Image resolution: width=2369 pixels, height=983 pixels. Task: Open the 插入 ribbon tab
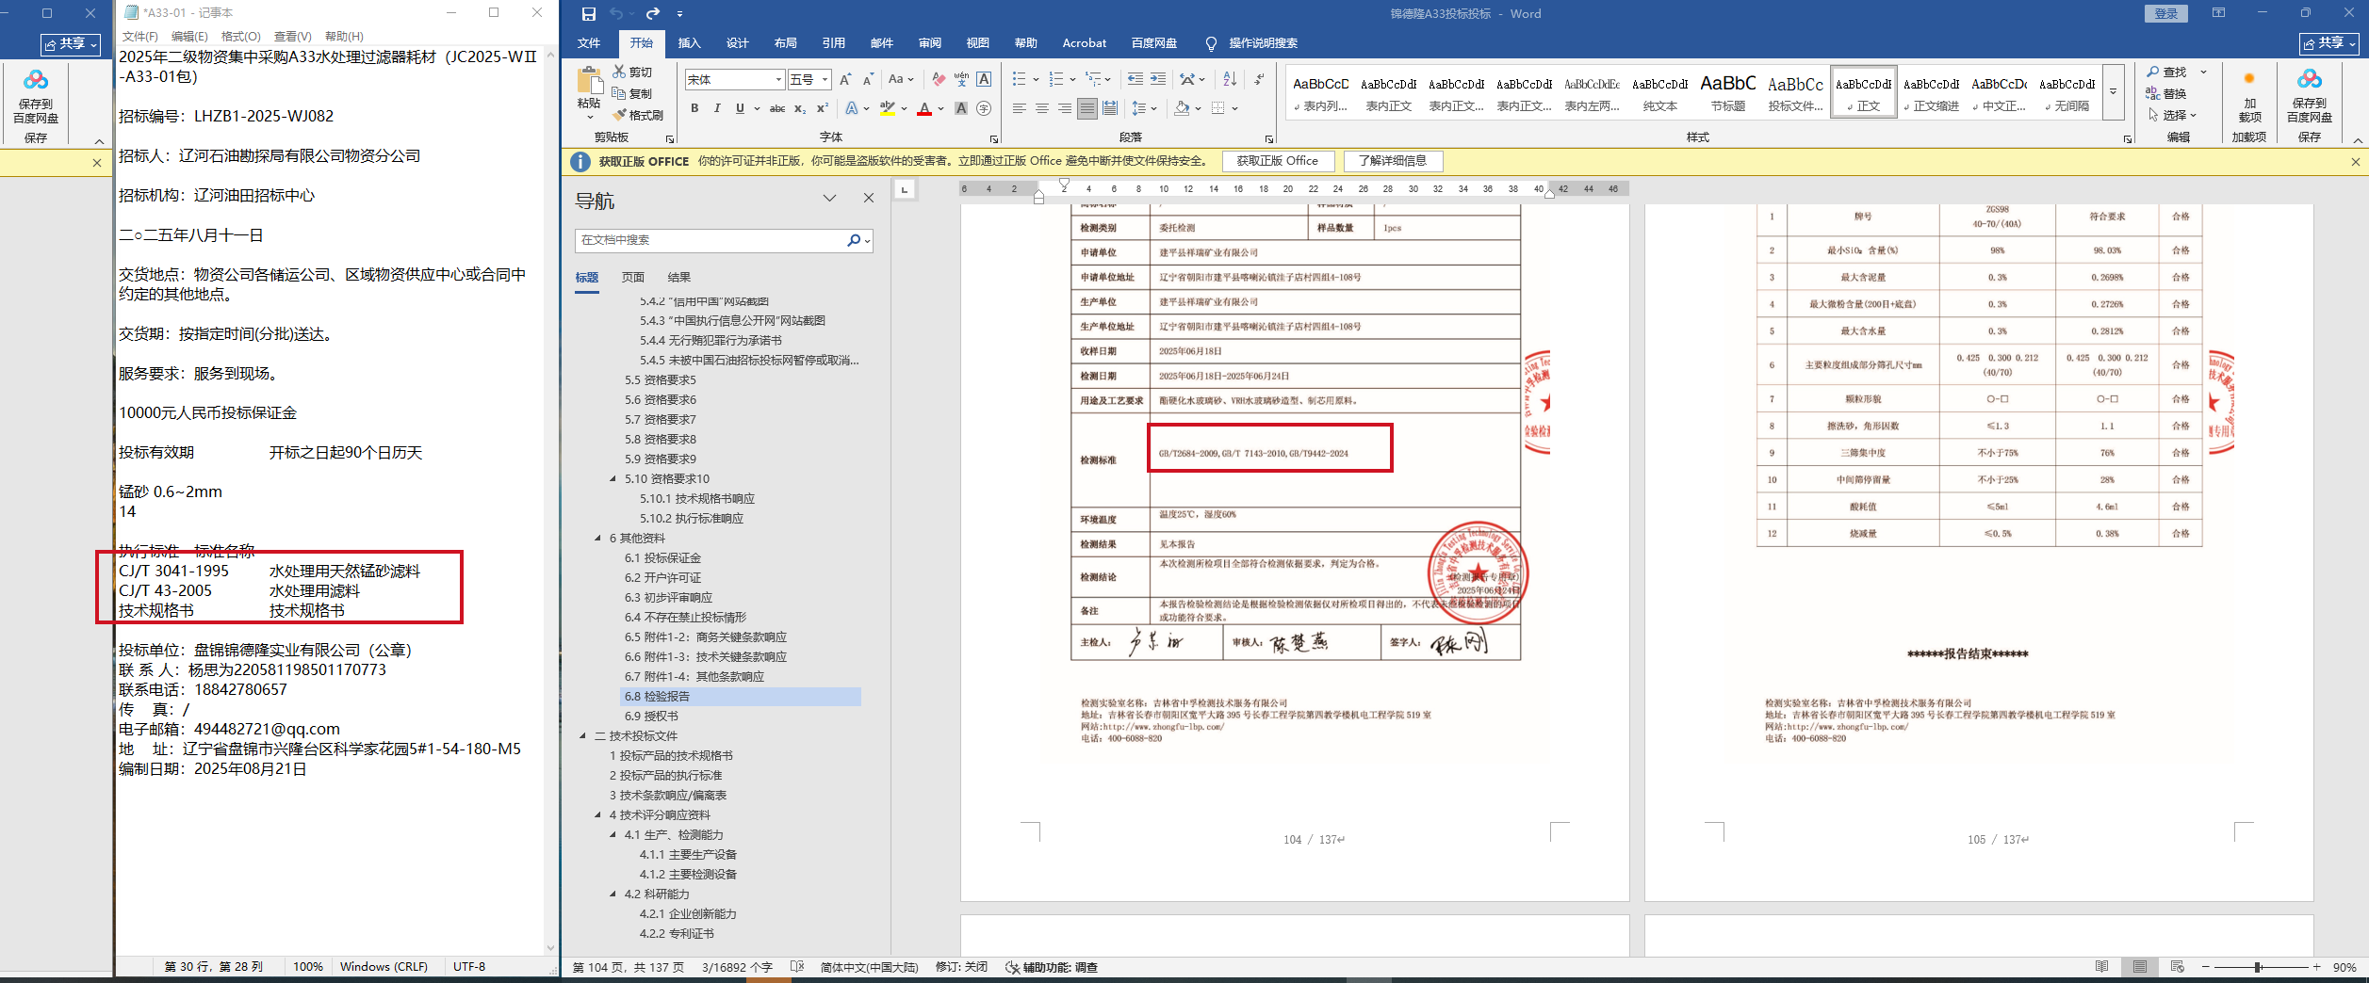(x=690, y=43)
